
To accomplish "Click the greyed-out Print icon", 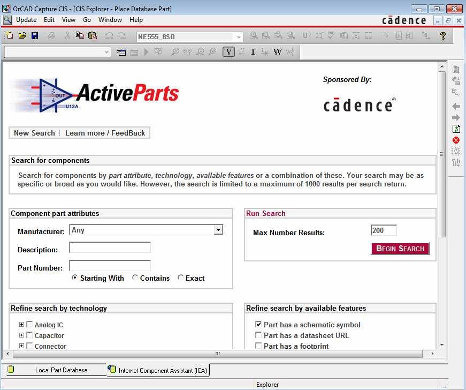I will (51, 36).
